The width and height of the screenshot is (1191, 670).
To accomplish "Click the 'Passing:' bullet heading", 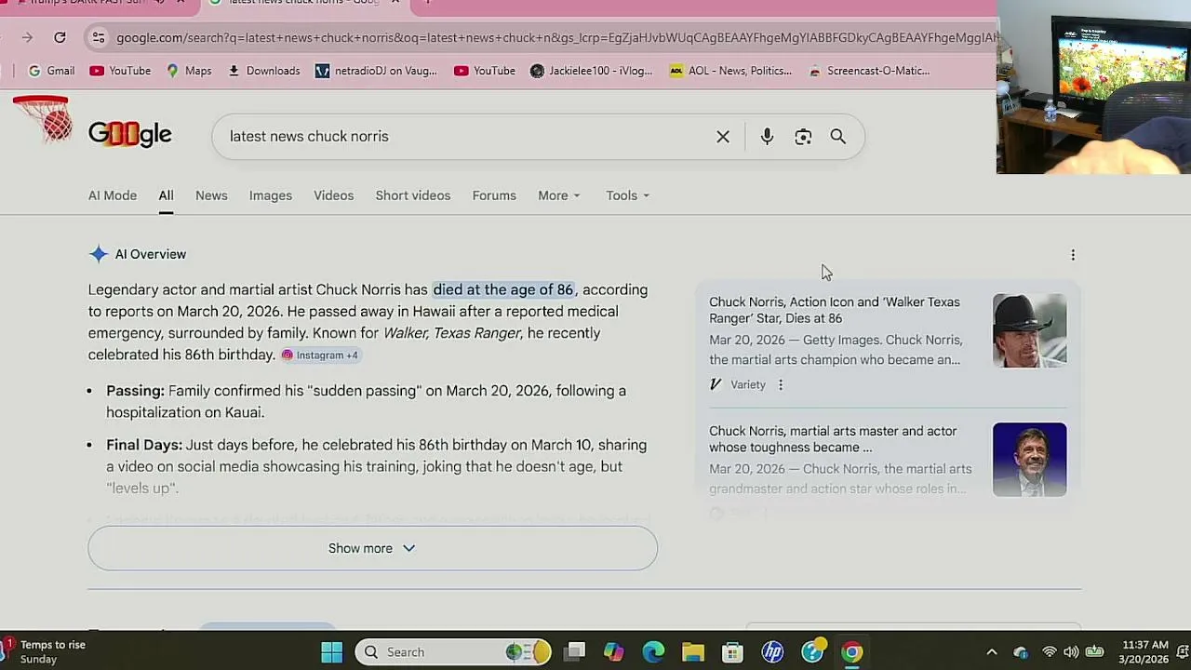I will coord(135,391).
